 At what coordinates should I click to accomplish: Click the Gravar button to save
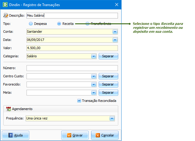(75, 135)
